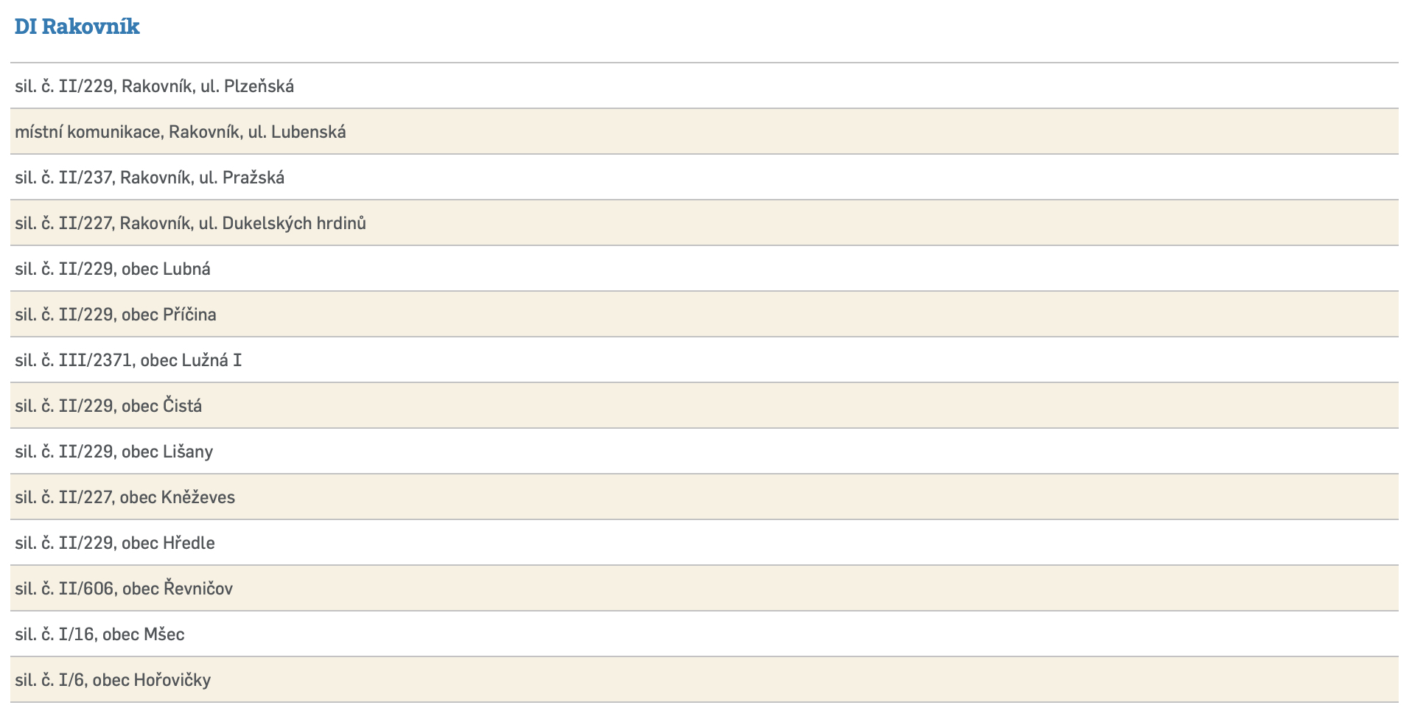Click the II/606 obec Řevničov entry
The height and width of the screenshot is (722, 1409).
[124, 589]
